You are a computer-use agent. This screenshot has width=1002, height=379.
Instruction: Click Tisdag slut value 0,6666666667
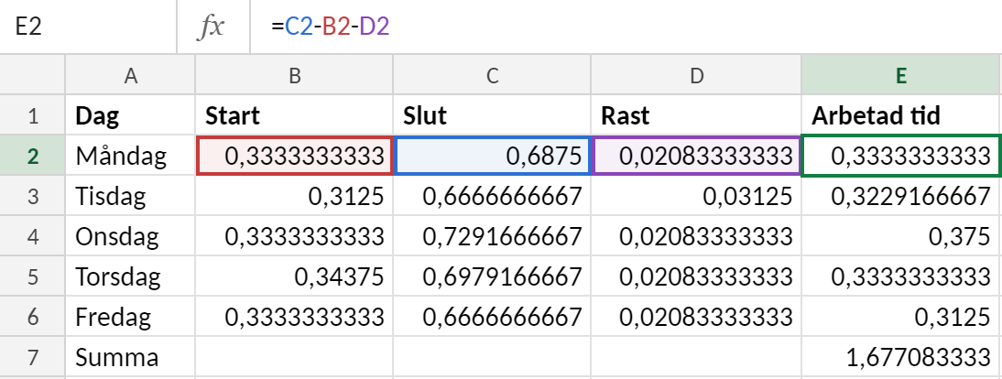(492, 196)
